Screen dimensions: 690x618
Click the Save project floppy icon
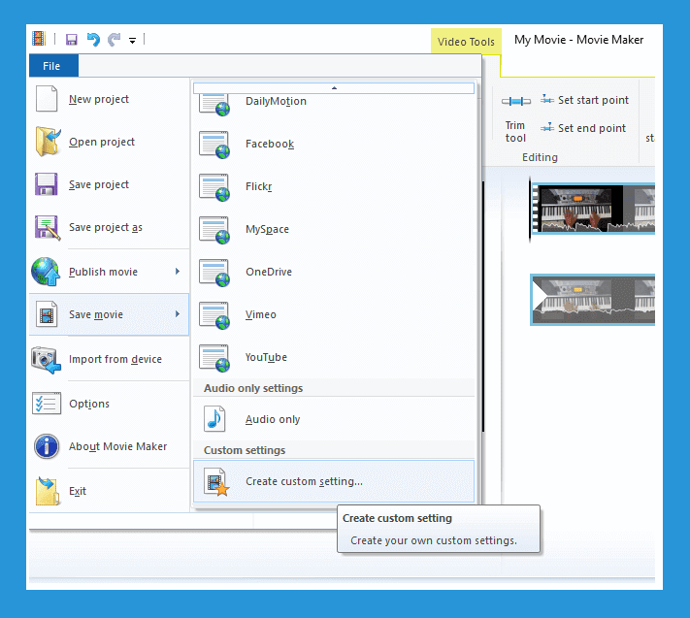pos(46,184)
